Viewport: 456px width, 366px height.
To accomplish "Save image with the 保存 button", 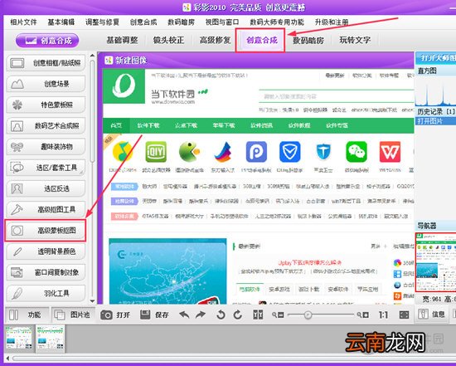I will point(154,315).
